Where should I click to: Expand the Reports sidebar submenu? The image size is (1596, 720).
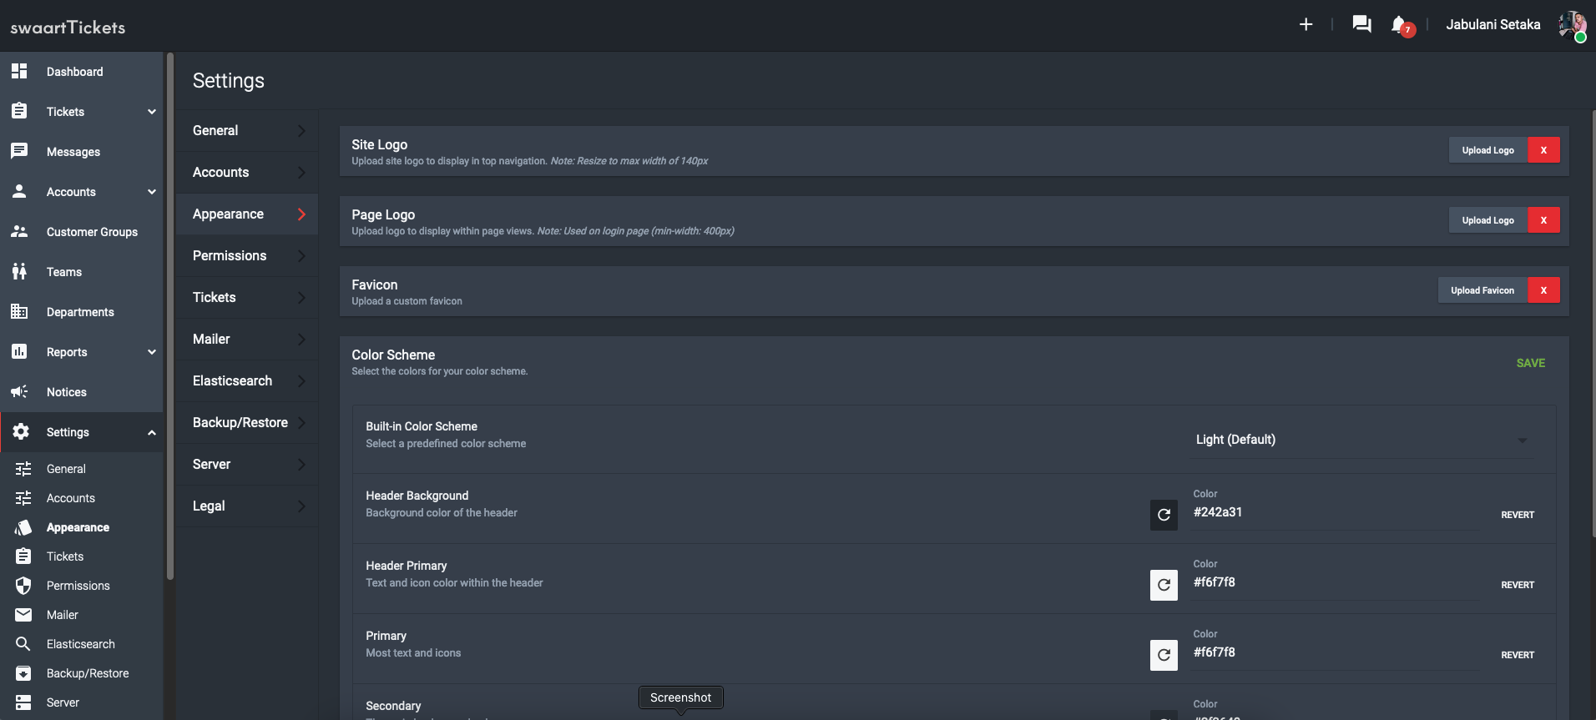(x=152, y=352)
